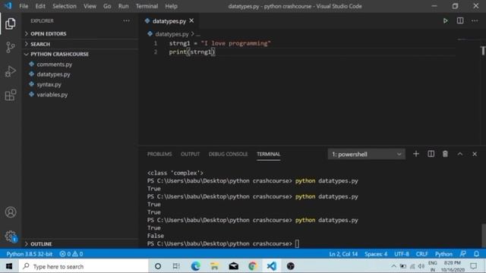486x273 pixels.
Task: Change encoding via UTF-8 status item
Action: tap(402, 254)
